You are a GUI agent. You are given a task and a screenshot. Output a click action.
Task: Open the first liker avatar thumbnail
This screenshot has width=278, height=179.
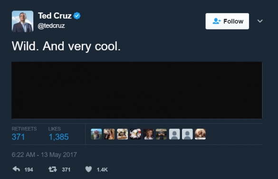96,134
